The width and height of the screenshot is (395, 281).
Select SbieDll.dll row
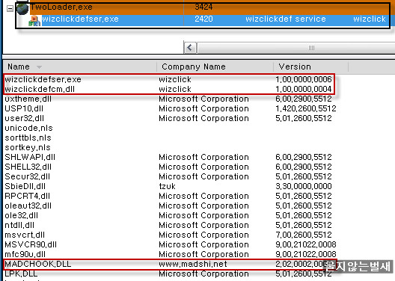tap(169, 186)
